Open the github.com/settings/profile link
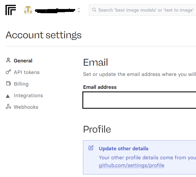Viewport: 196px width, 177px height. click(131, 165)
